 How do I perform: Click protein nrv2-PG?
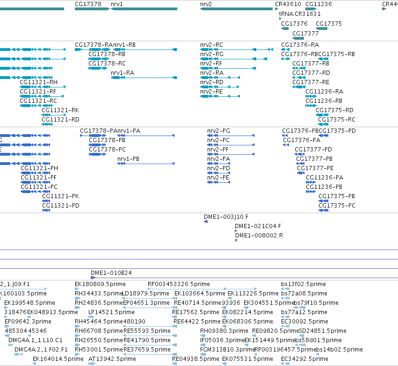click(231, 136)
